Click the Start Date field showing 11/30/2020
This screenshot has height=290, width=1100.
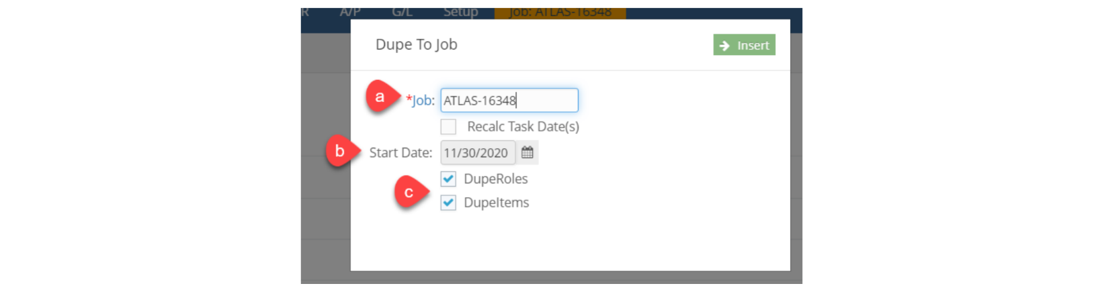pyautogui.click(x=478, y=152)
